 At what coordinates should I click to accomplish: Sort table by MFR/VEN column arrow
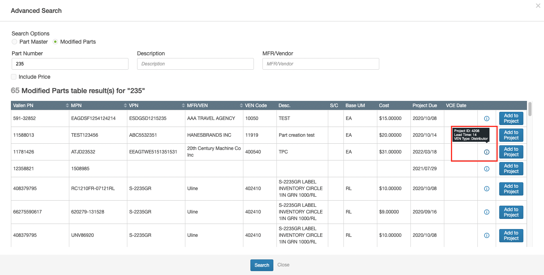(241, 106)
